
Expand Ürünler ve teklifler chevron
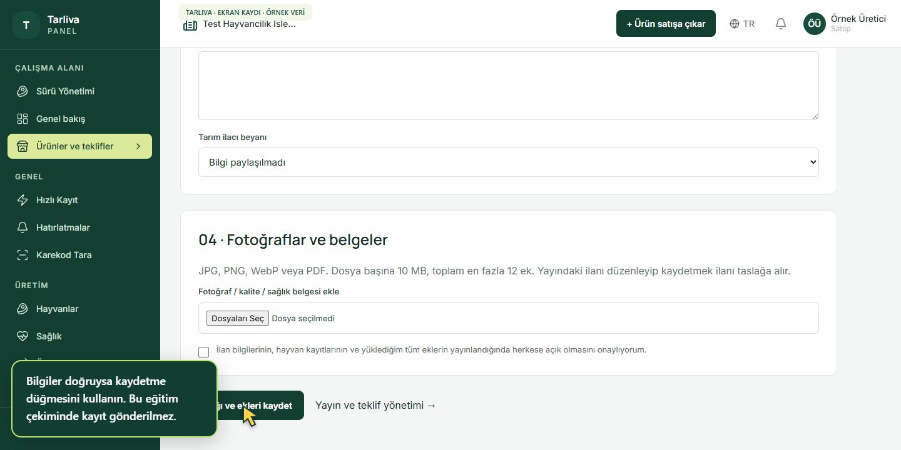pyautogui.click(x=138, y=146)
